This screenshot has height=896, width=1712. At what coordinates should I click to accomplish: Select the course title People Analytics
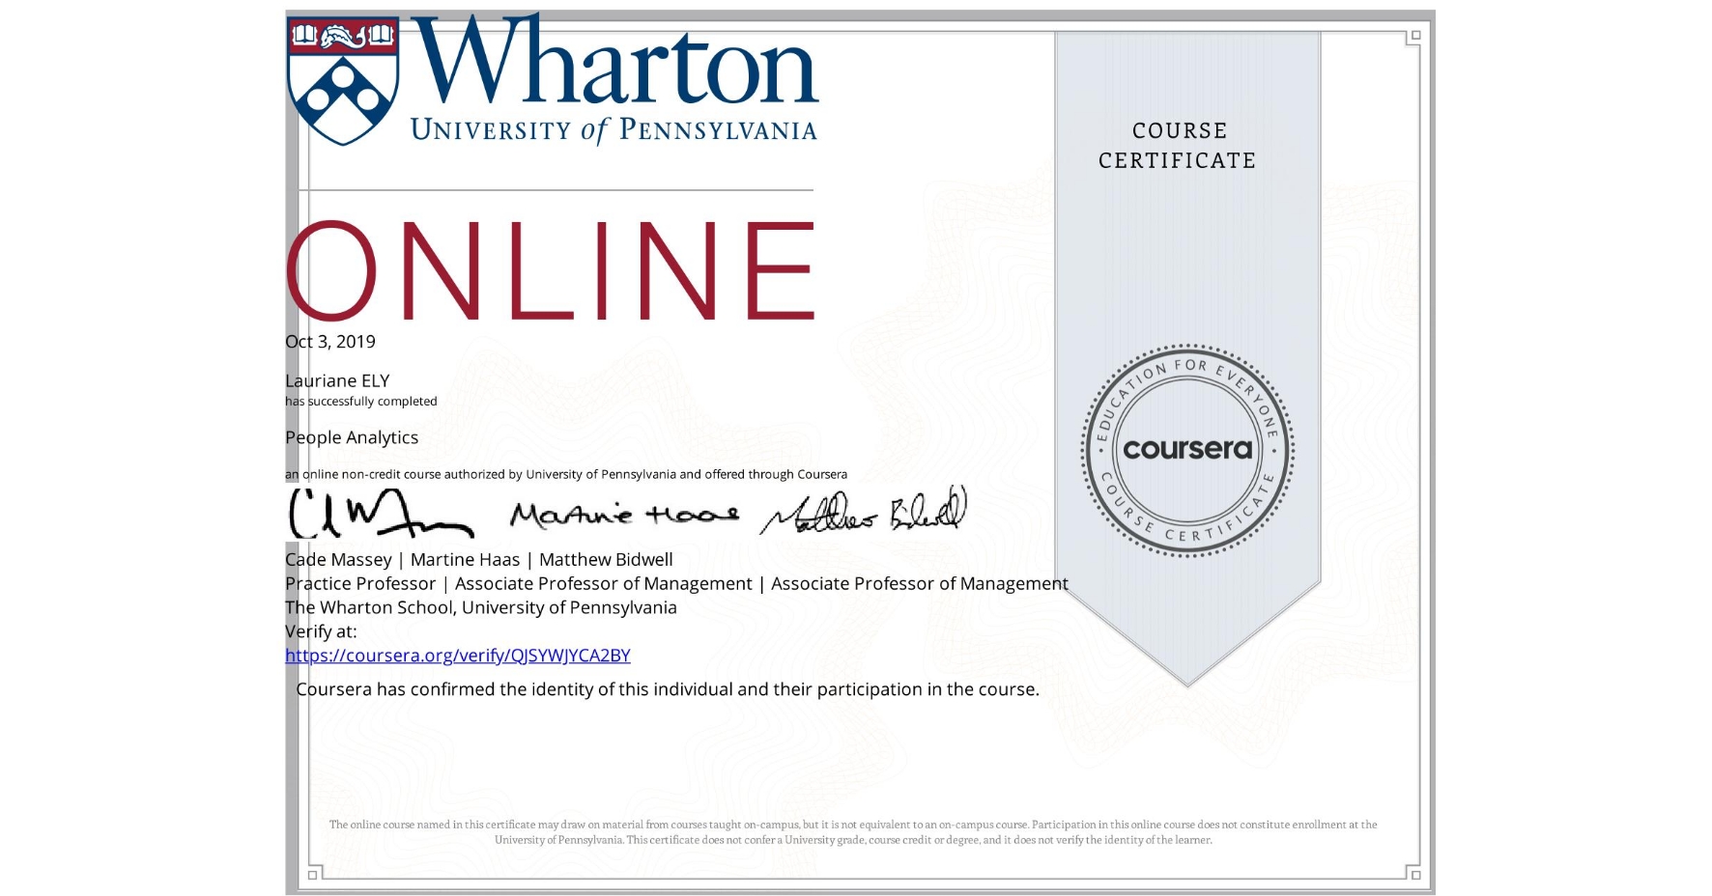click(352, 437)
